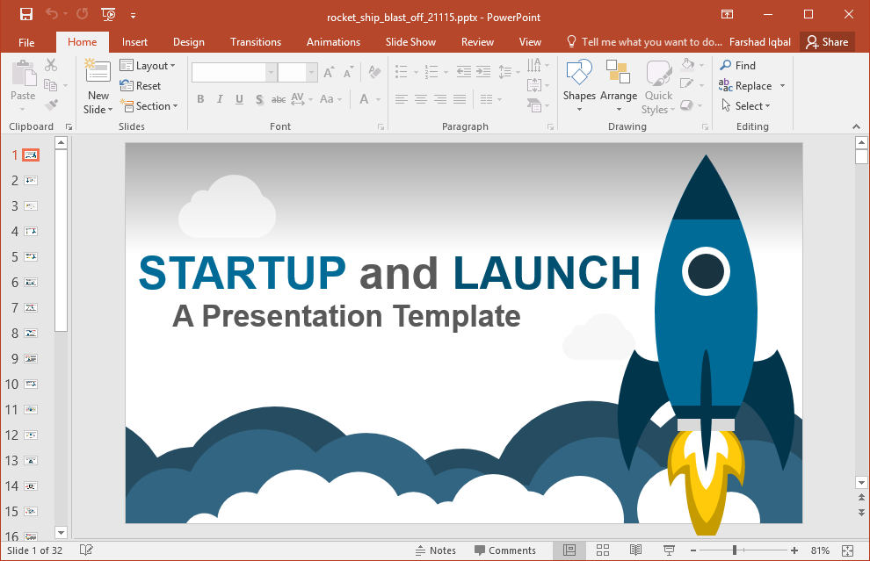Toggle Text Shadow formatting
This screenshot has height=561, width=870.
coord(259,99)
